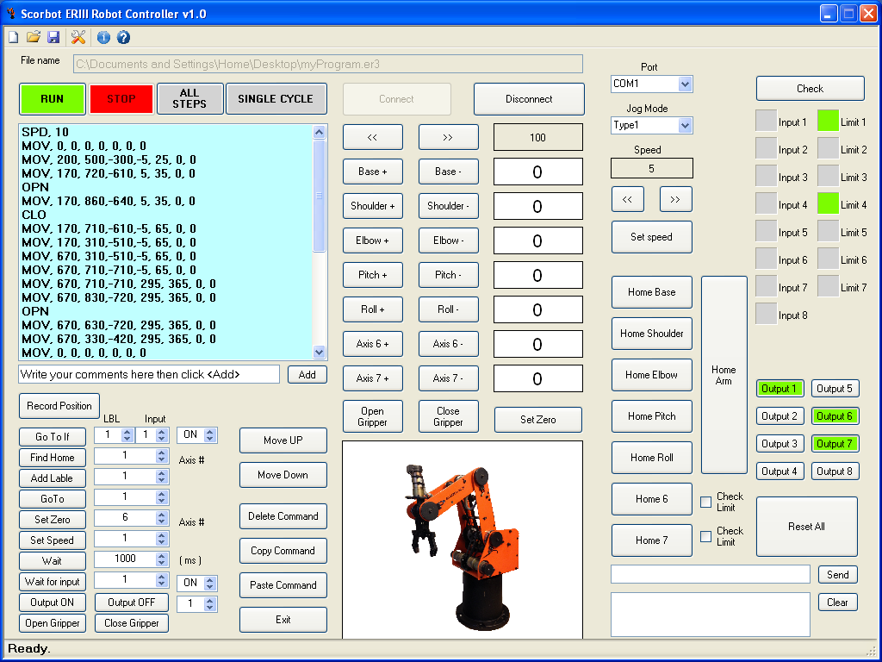Viewport: 882px width, 662px height.
Task: Click Open Gripper in jog panel
Action: click(x=373, y=416)
